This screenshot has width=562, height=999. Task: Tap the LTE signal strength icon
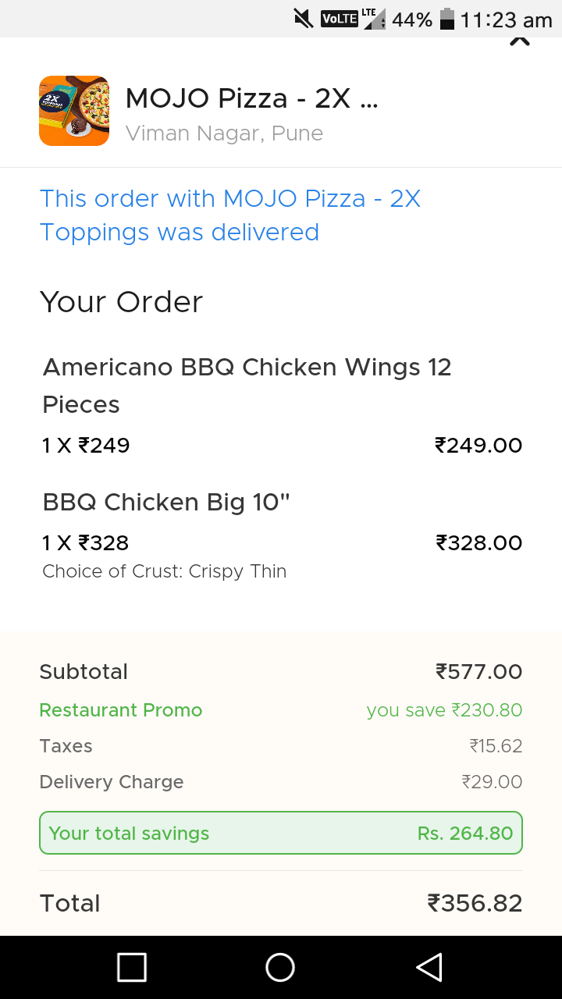point(375,19)
